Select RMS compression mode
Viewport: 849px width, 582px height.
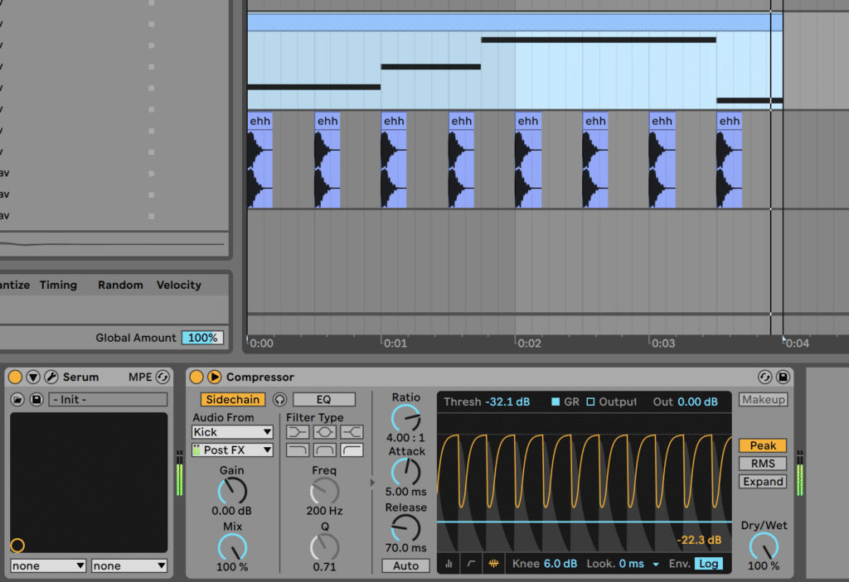762,464
